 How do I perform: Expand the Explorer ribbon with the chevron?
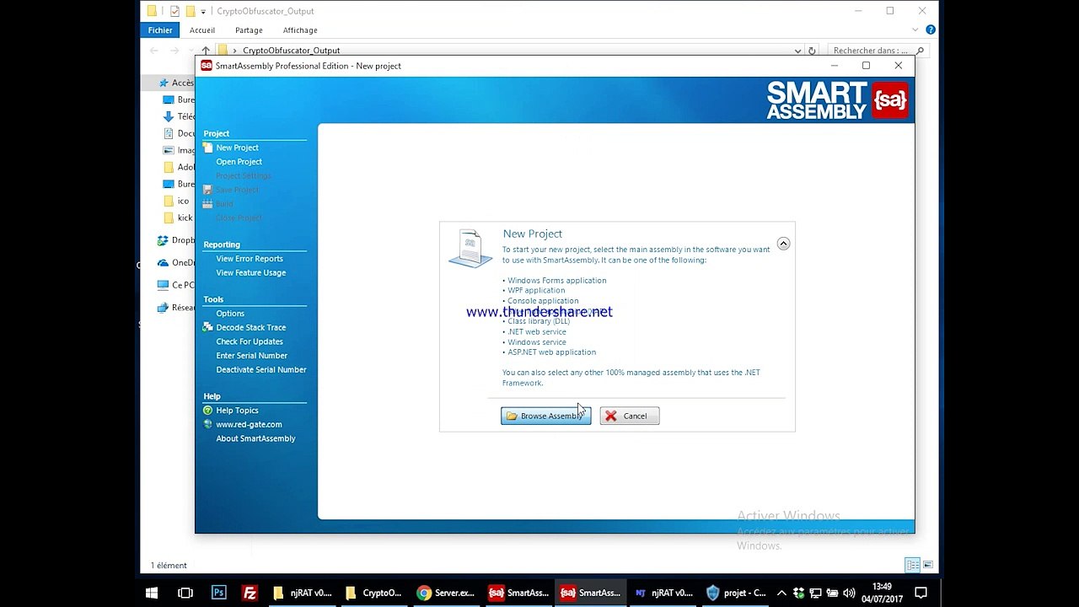click(x=915, y=30)
